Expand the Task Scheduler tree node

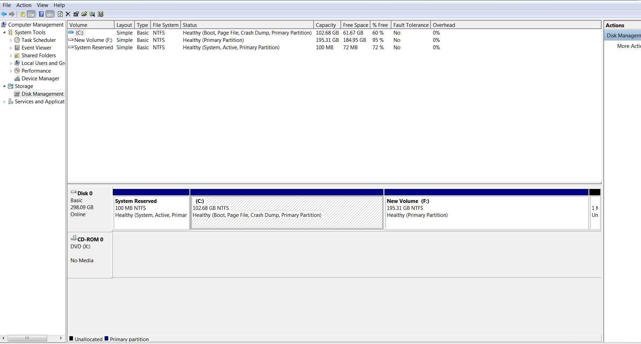(11, 40)
